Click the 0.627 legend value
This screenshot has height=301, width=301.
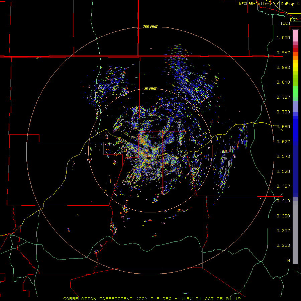click(x=283, y=142)
